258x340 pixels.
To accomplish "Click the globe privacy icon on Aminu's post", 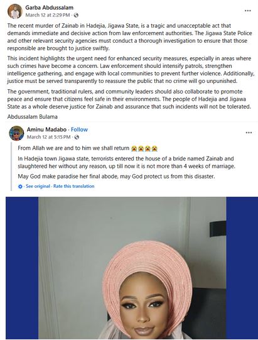I will click(77, 137).
